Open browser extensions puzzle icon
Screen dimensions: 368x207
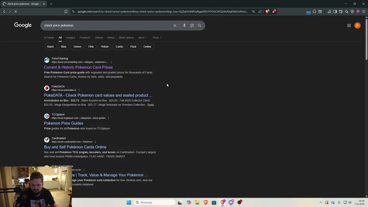[314, 11]
